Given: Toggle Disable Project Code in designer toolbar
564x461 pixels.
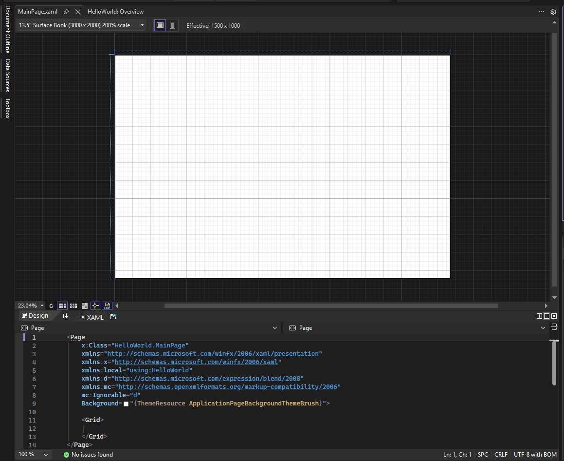Looking at the screenshot, I should click(x=107, y=306).
